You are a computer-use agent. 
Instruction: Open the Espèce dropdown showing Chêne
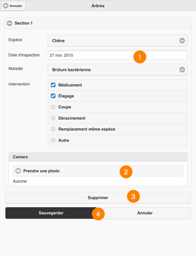pyautogui.click(x=117, y=41)
